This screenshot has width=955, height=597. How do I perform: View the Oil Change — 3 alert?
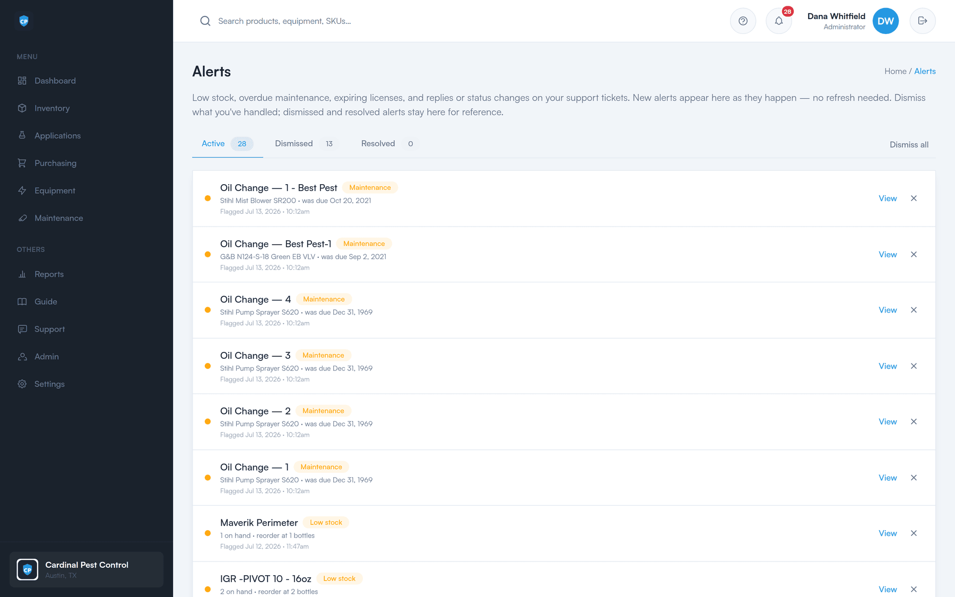coord(888,366)
